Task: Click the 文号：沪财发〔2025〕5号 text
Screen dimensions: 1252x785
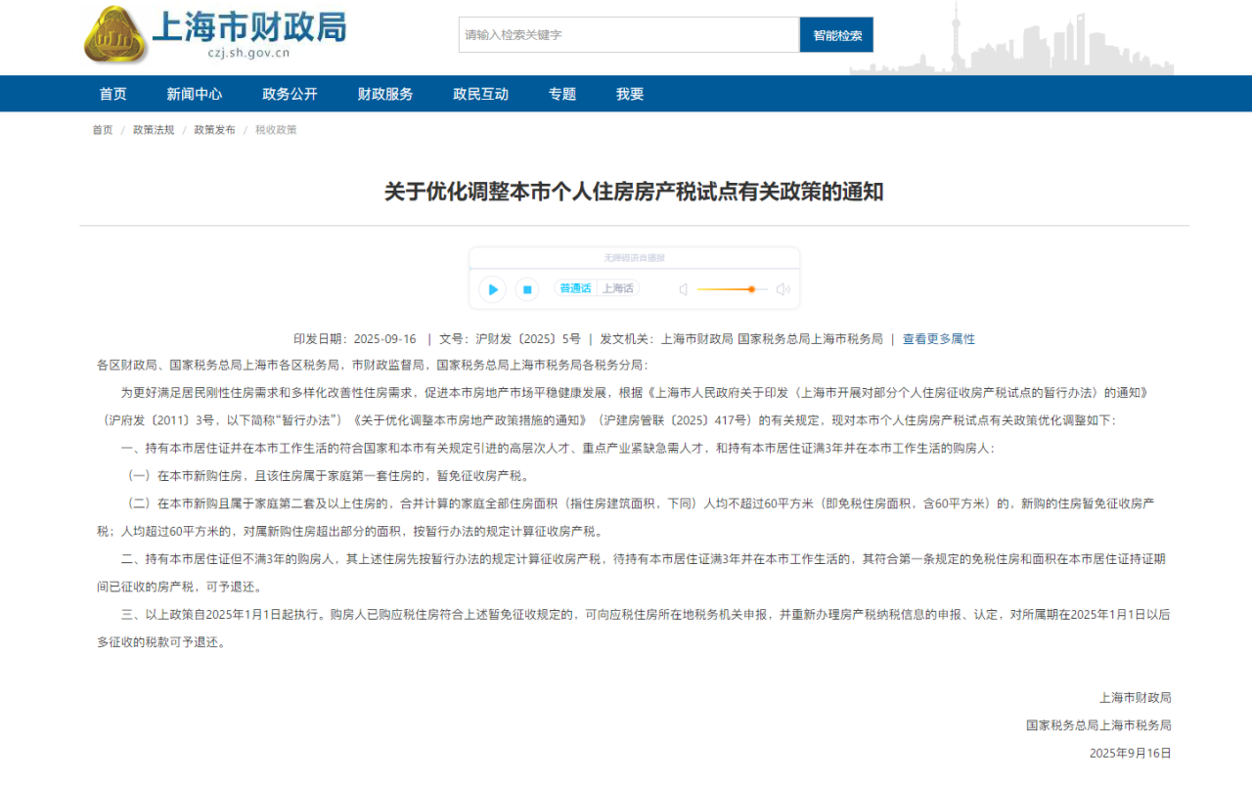Action: tap(510, 339)
